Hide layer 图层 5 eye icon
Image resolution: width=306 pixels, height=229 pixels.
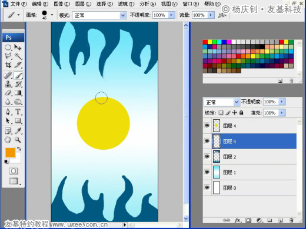[207, 141]
